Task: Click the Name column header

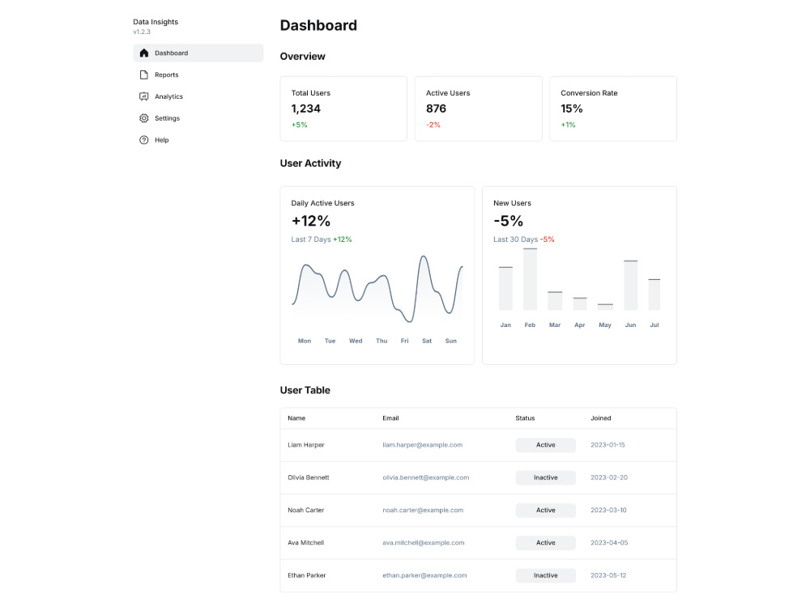Action: (296, 418)
